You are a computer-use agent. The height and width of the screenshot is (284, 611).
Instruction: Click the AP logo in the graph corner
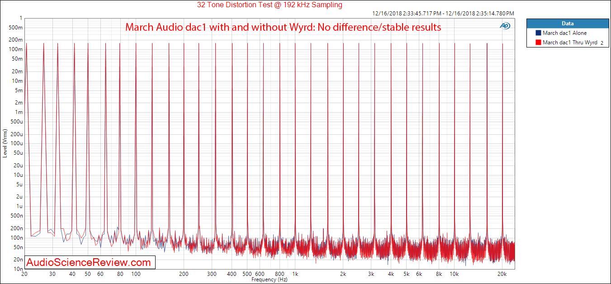tap(505, 26)
